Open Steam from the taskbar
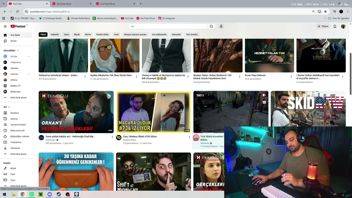Screen dimensions: 352x198 coord(59,194)
